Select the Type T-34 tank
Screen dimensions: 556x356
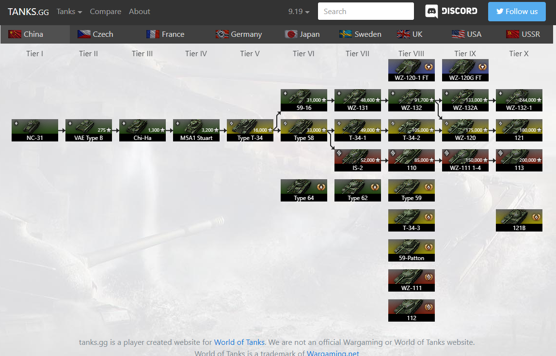pyautogui.click(x=250, y=130)
